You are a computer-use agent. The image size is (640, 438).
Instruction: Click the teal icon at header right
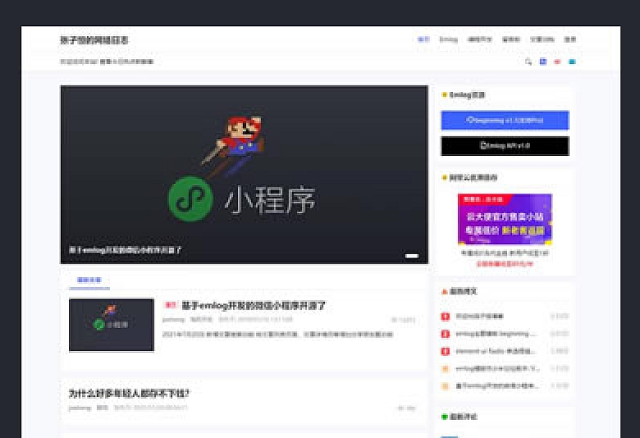point(572,62)
